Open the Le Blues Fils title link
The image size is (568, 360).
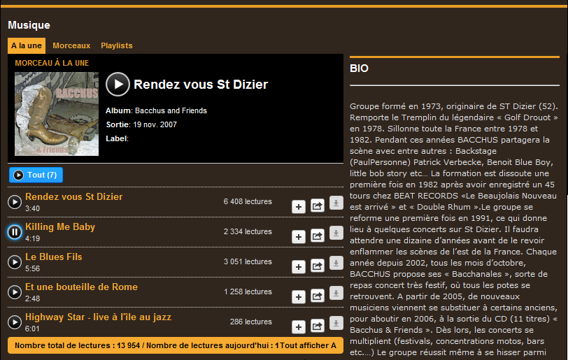pos(54,257)
